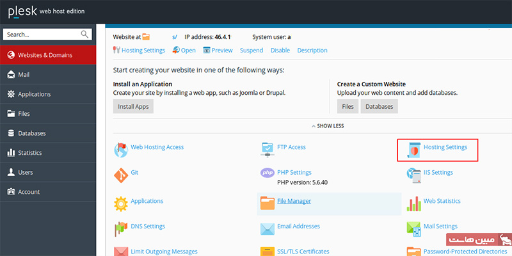Viewport: 512px width, 256px height.
Task: Open the highlighted Hosting Settings link
Action: [x=445, y=147]
